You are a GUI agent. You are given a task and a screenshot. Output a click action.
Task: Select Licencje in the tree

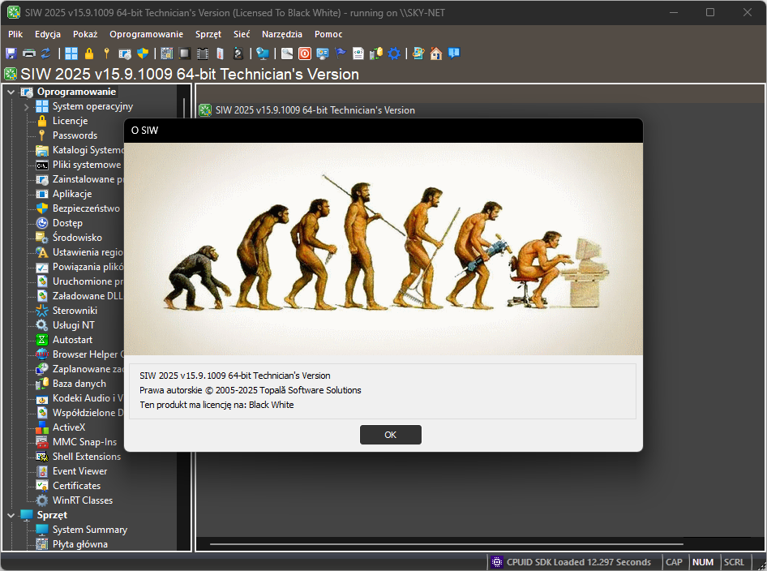click(x=70, y=121)
